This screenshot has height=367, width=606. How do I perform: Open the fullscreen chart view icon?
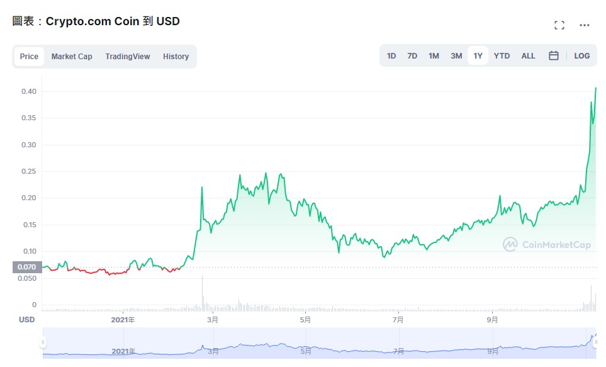[x=559, y=25]
